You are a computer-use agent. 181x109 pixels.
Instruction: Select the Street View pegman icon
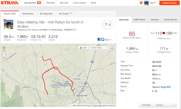(4, 48)
